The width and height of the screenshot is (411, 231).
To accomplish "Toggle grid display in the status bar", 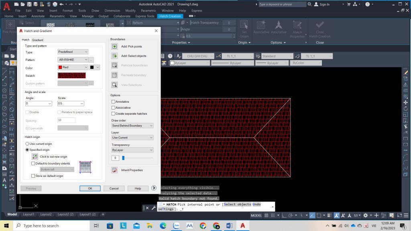I will coord(267,215).
